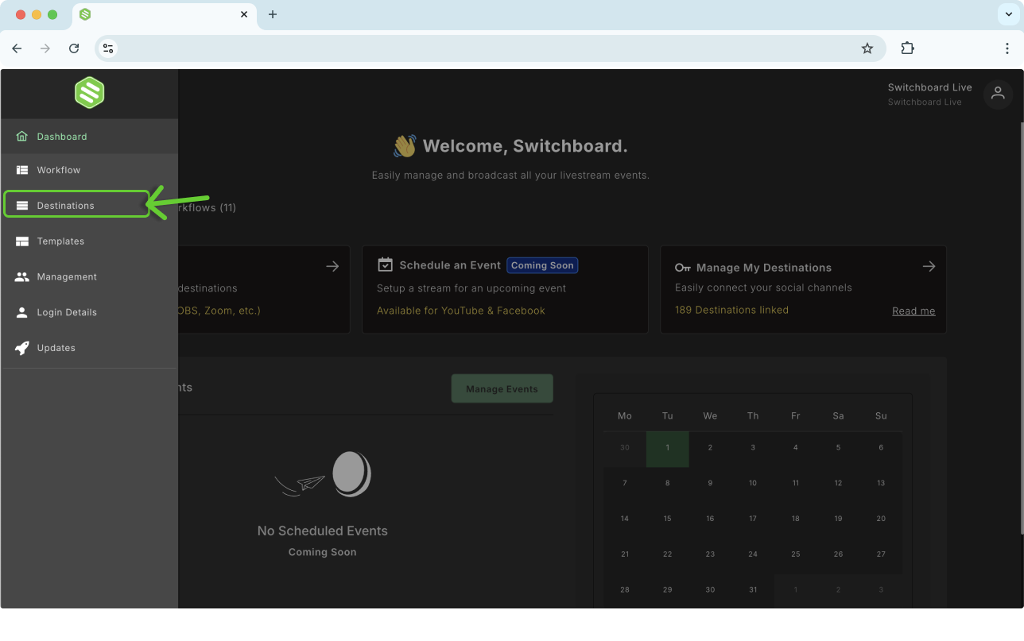Screen dimensions: 1024x641
Task: Open Updates in the sidebar
Action: [89, 348]
